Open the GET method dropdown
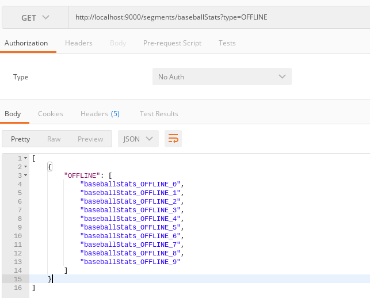This screenshot has width=370, height=298. tap(36, 17)
